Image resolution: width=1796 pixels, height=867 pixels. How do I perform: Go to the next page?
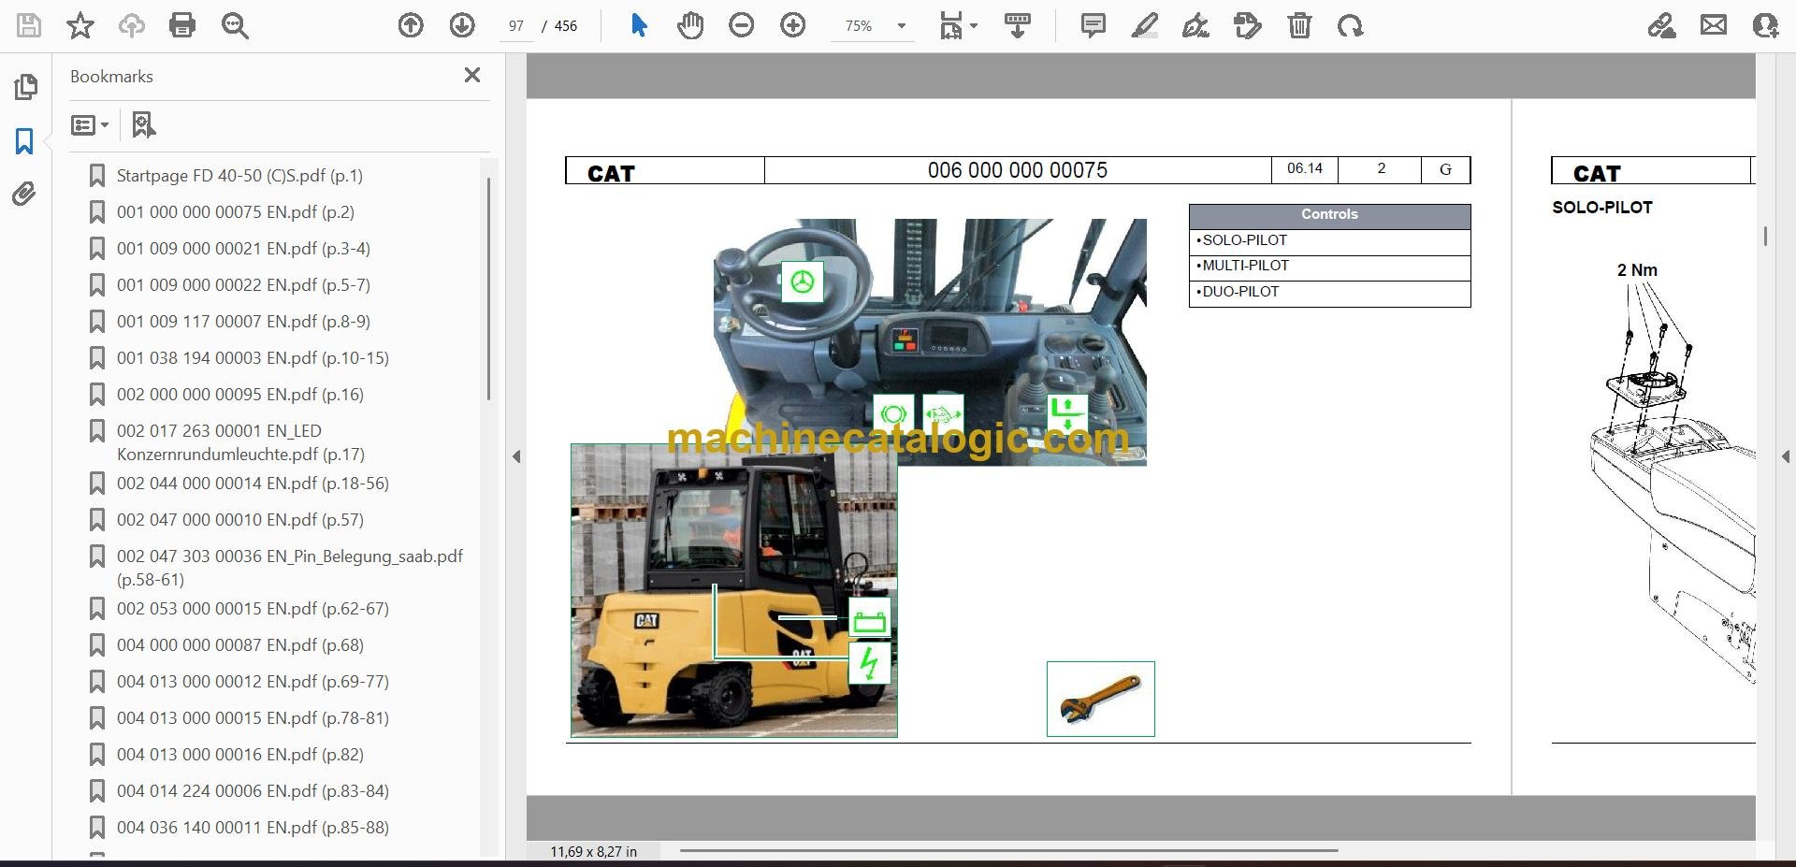tap(462, 25)
